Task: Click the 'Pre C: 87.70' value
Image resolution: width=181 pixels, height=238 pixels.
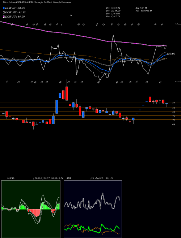Action: click(x=113, y=16)
